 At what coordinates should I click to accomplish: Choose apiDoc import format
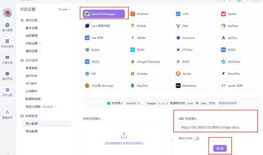(240, 38)
